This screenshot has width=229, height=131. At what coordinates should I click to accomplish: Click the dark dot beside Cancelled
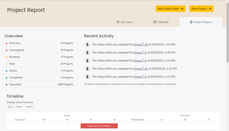tap(6, 85)
